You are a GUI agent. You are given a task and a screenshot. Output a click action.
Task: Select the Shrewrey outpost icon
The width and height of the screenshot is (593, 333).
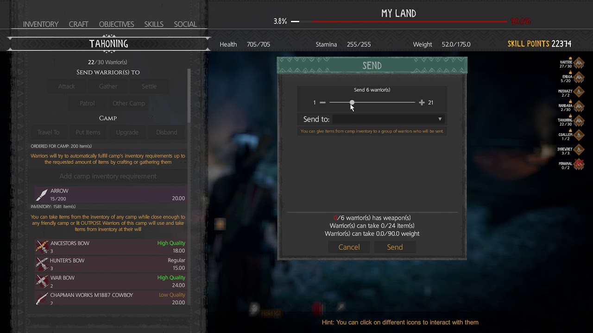579,150
